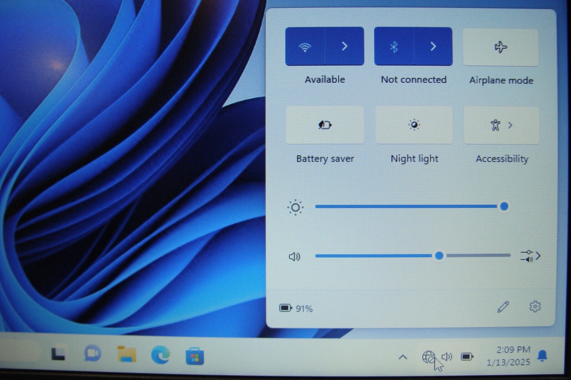Open battery settings via 91% indicator
This screenshot has height=380, width=571.
296,308
